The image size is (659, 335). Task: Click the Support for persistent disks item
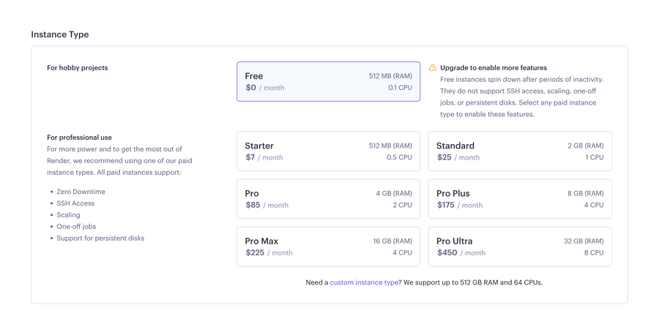pyautogui.click(x=100, y=238)
